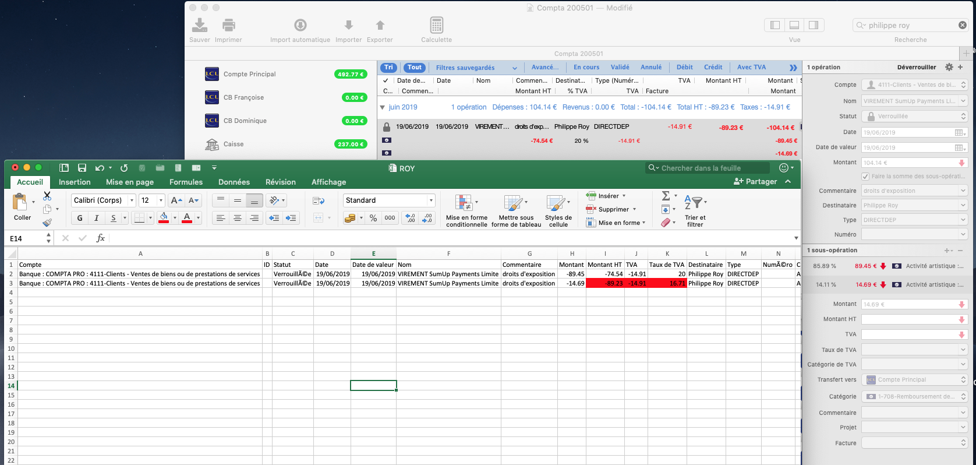Apply percent style format
The width and height of the screenshot is (976, 465).
[x=373, y=218]
